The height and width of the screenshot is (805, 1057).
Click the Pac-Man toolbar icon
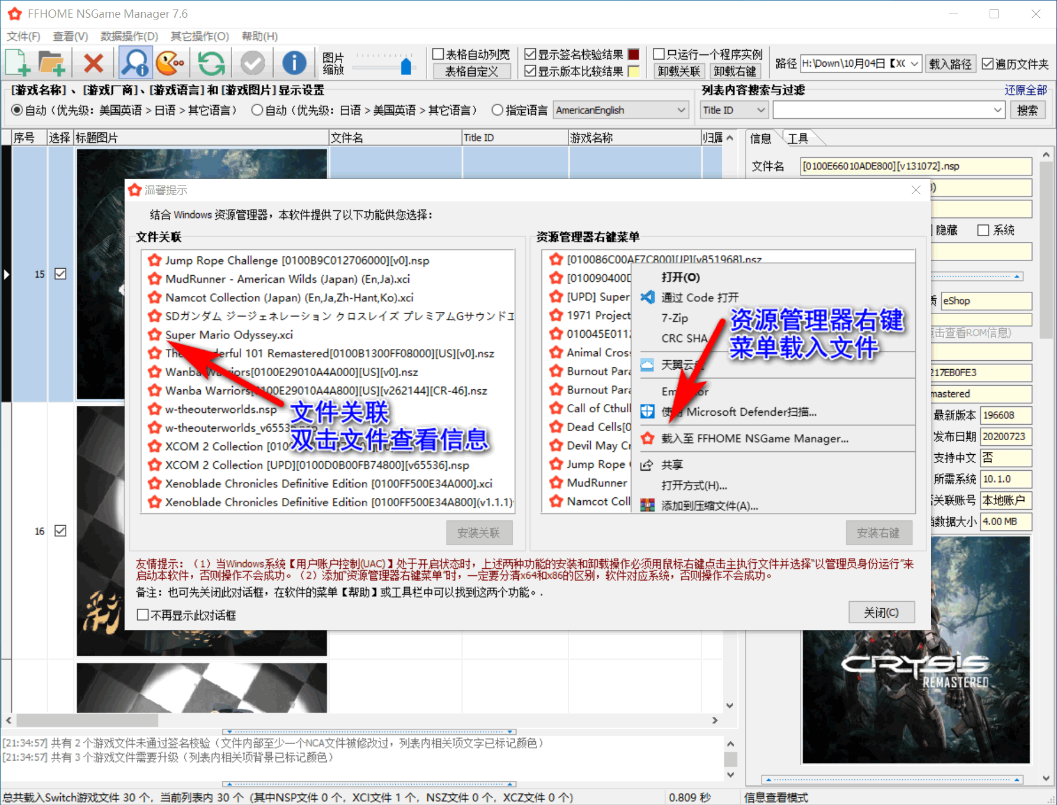[170, 63]
